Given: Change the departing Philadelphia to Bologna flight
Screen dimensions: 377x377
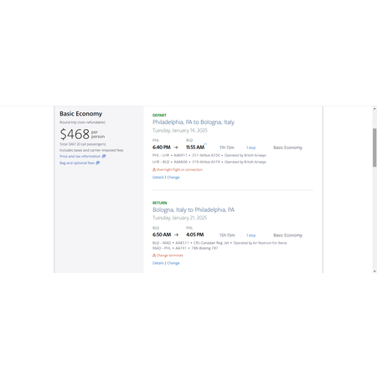Looking at the screenshot, I should [173, 178].
